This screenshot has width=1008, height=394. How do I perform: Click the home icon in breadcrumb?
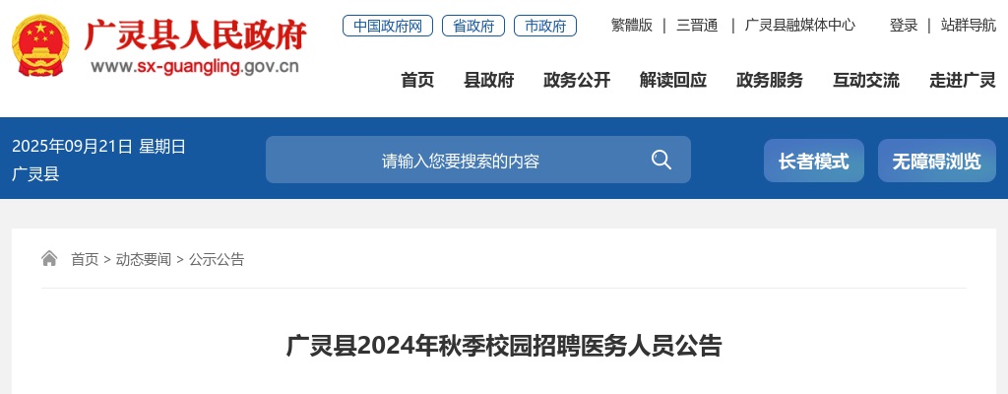(x=49, y=259)
